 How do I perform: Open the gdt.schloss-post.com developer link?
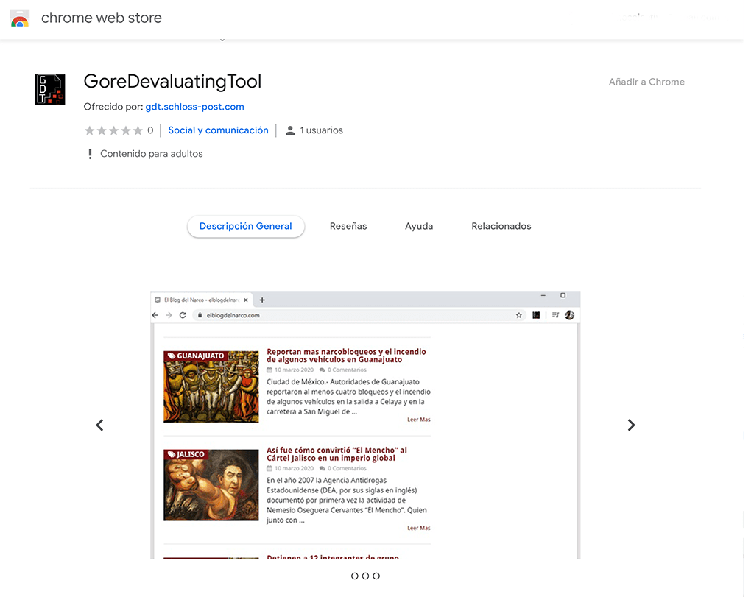click(x=194, y=107)
